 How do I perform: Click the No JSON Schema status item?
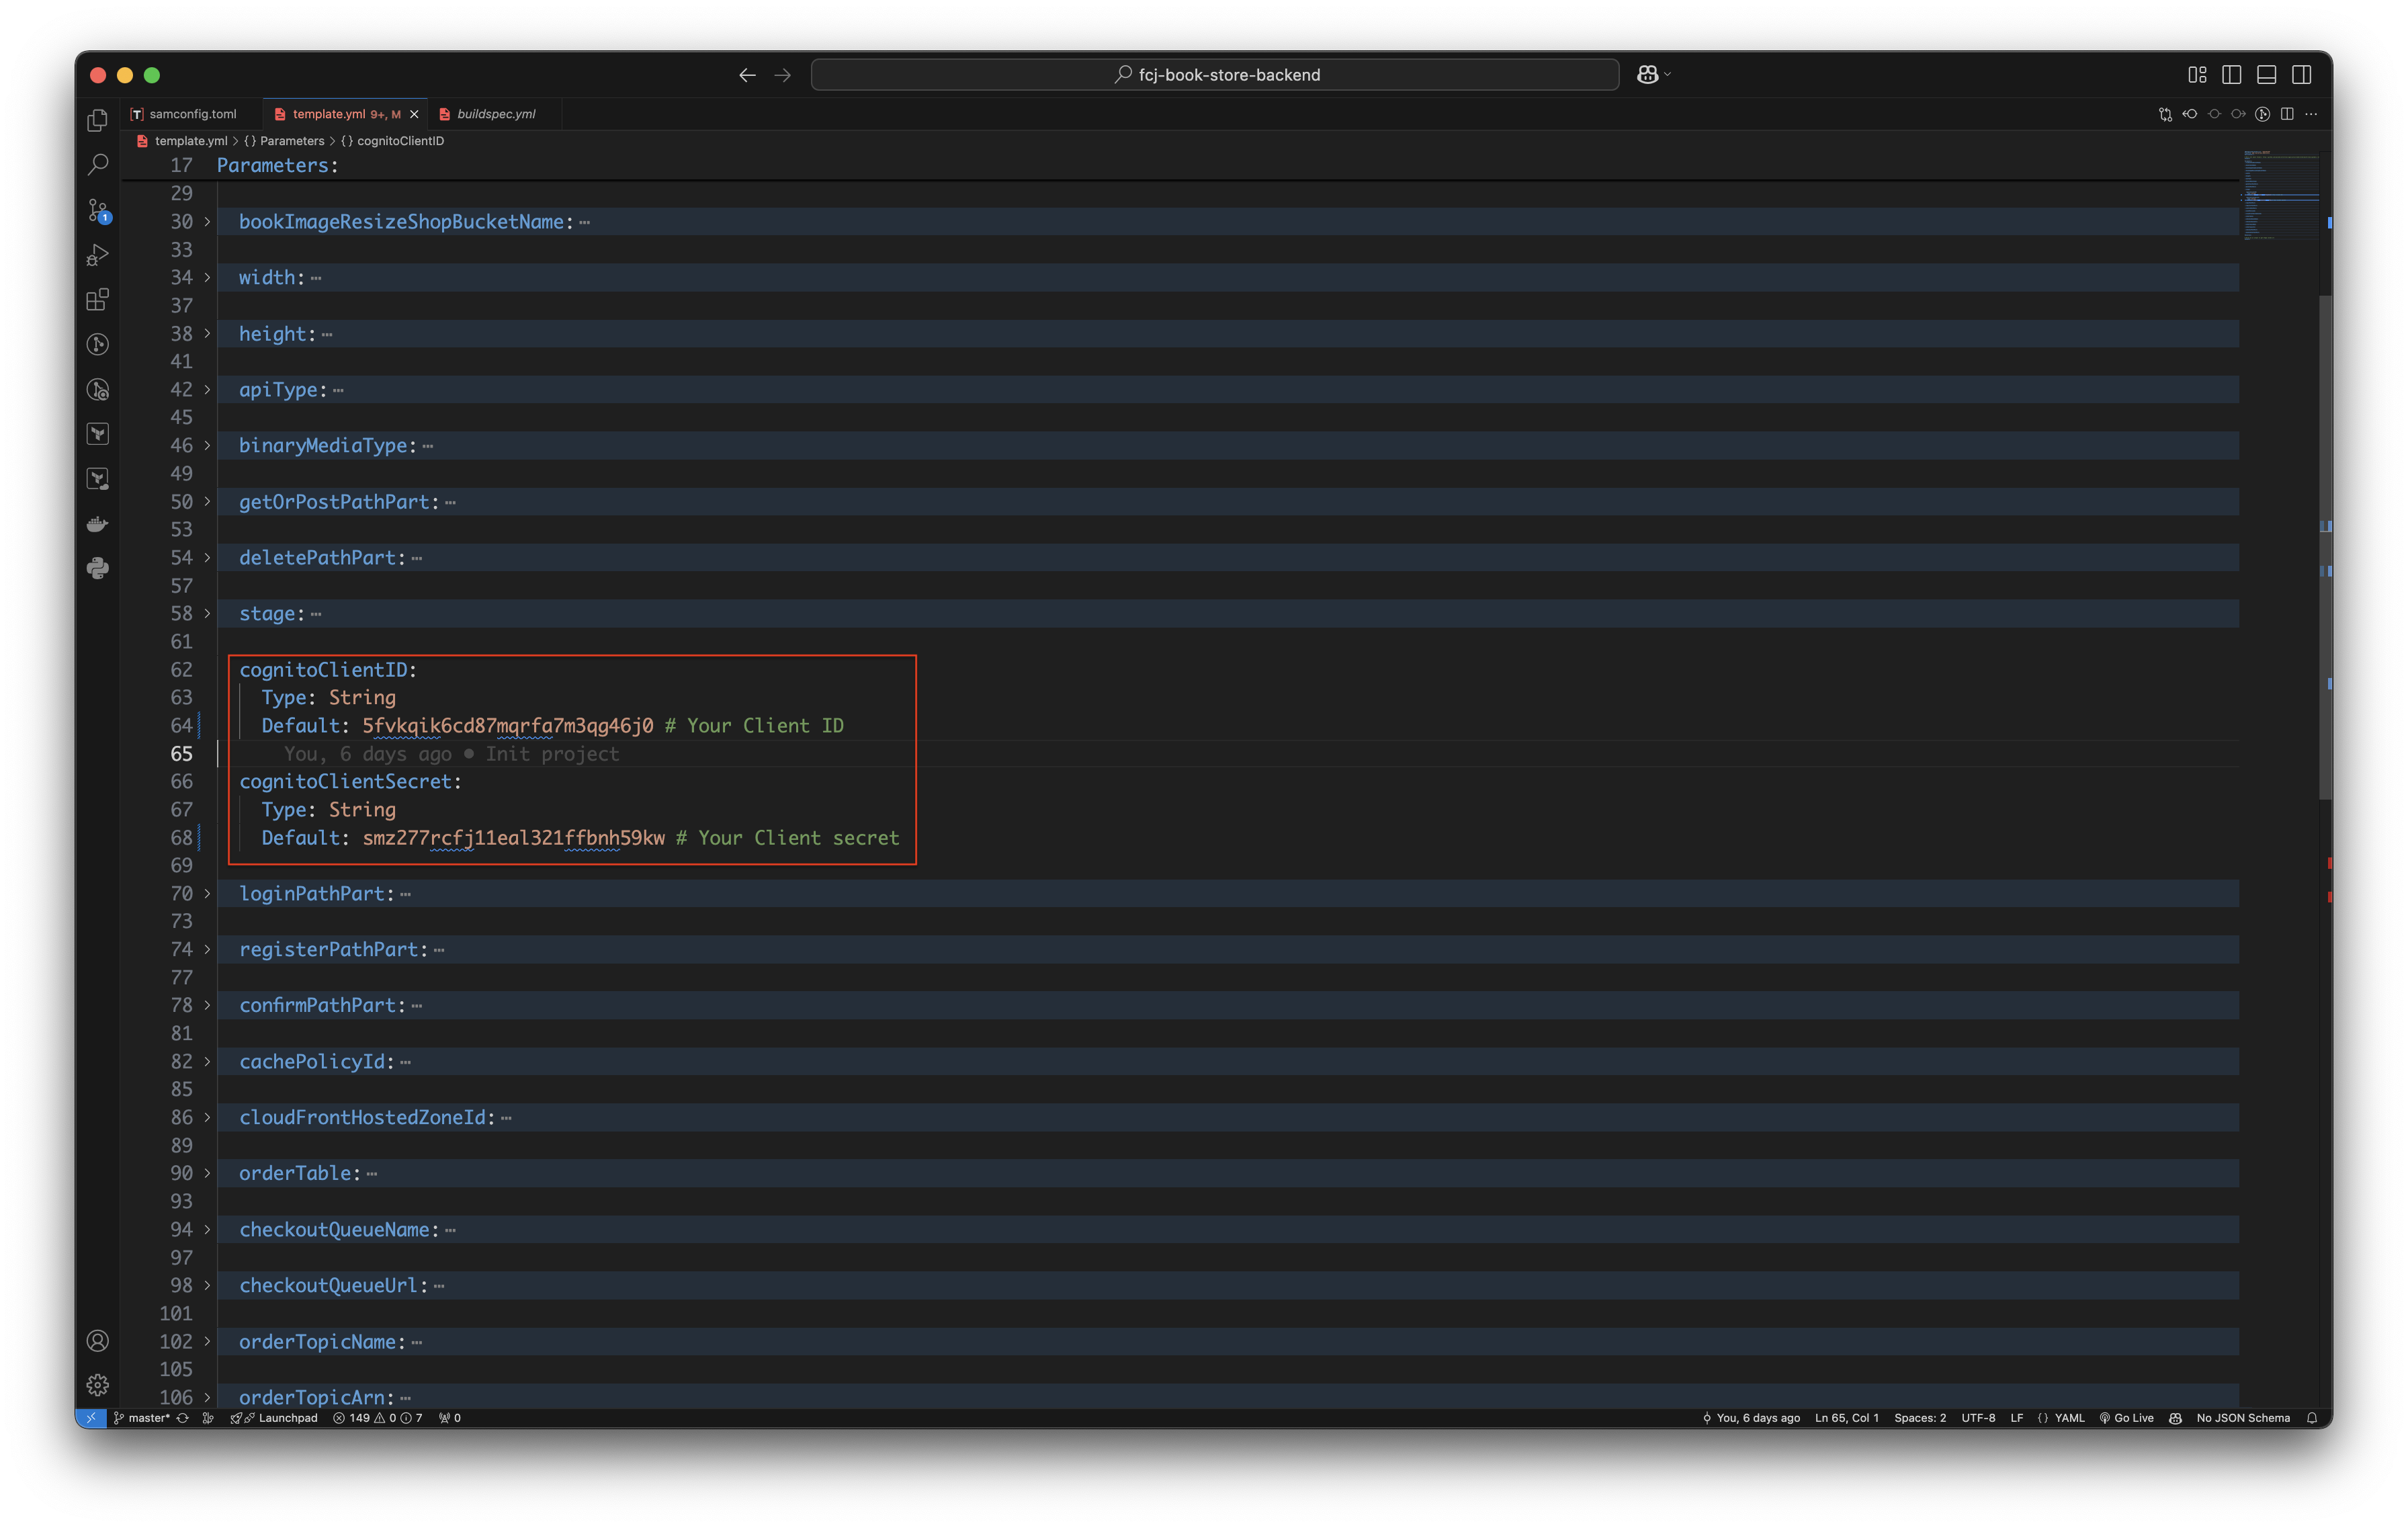click(2243, 1418)
